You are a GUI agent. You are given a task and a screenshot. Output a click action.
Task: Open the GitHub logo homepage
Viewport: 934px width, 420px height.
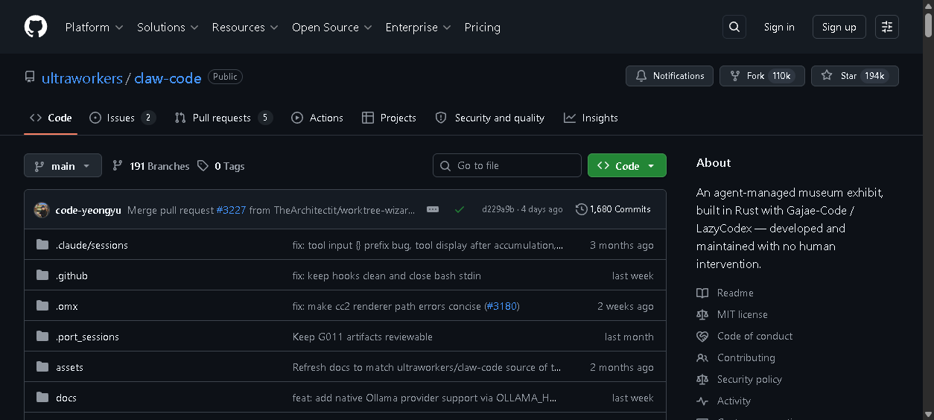pyautogui.click(x=36, y=27)
